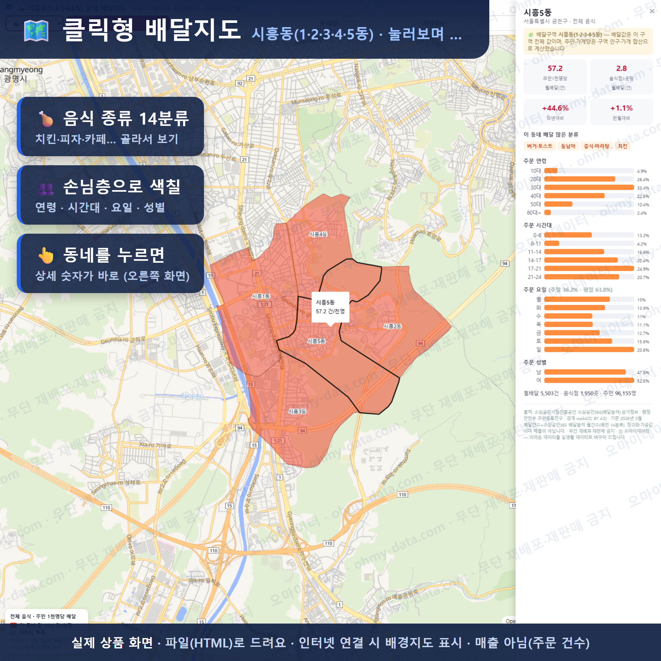This screenshot has height=661, width=661.
Task: Click the 출처 data source footnote
Action: click(588, 425)
